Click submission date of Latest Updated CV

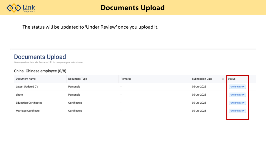pyautogui.click(x=199, y=87)
